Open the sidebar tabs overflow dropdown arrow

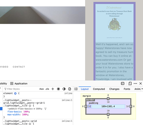(x=142, y=89)
